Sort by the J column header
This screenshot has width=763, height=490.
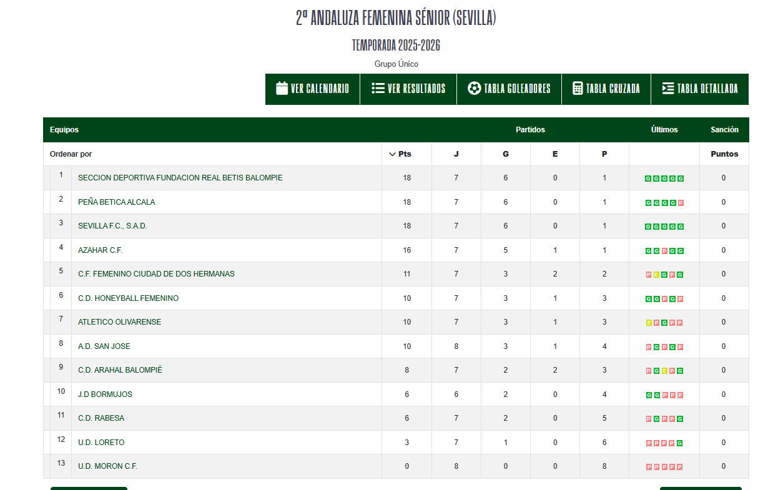[456, 154]
